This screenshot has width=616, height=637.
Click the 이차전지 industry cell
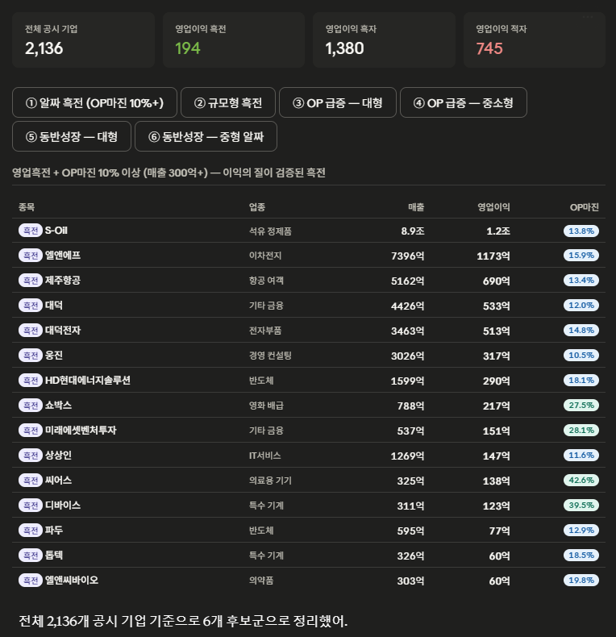[265, 256]
